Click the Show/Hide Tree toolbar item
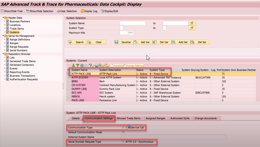This screenshot has width=260, height=147. click(x=12, y=11)
